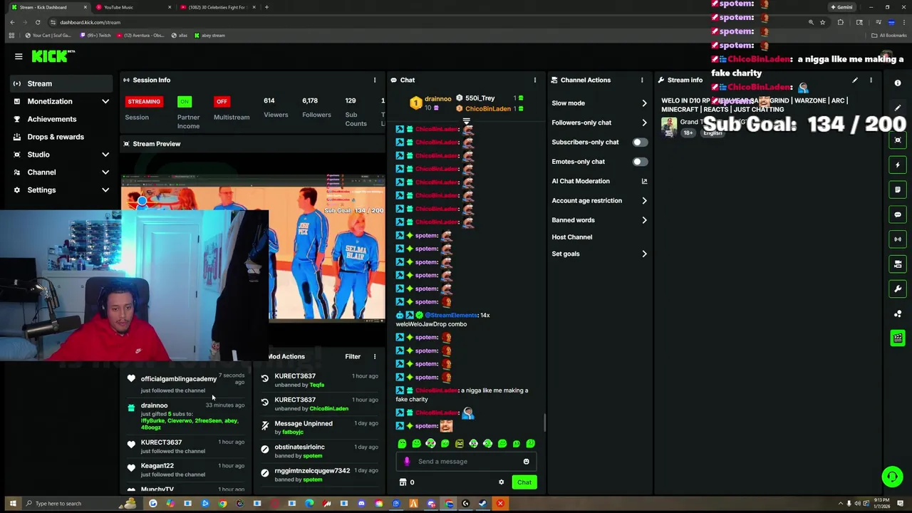This screenshot has height=513, width=912.
Task: Expand Banned words options
Action: coord(644,220)
